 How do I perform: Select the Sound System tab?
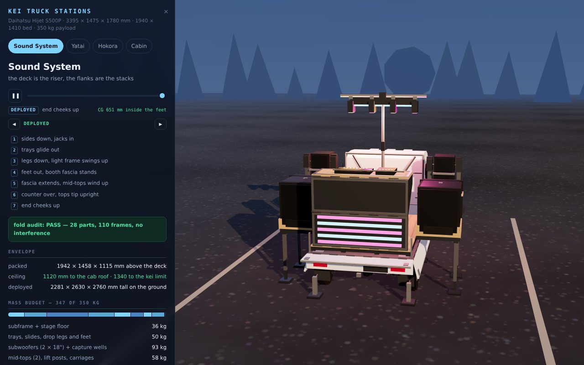tap(36, 46)
